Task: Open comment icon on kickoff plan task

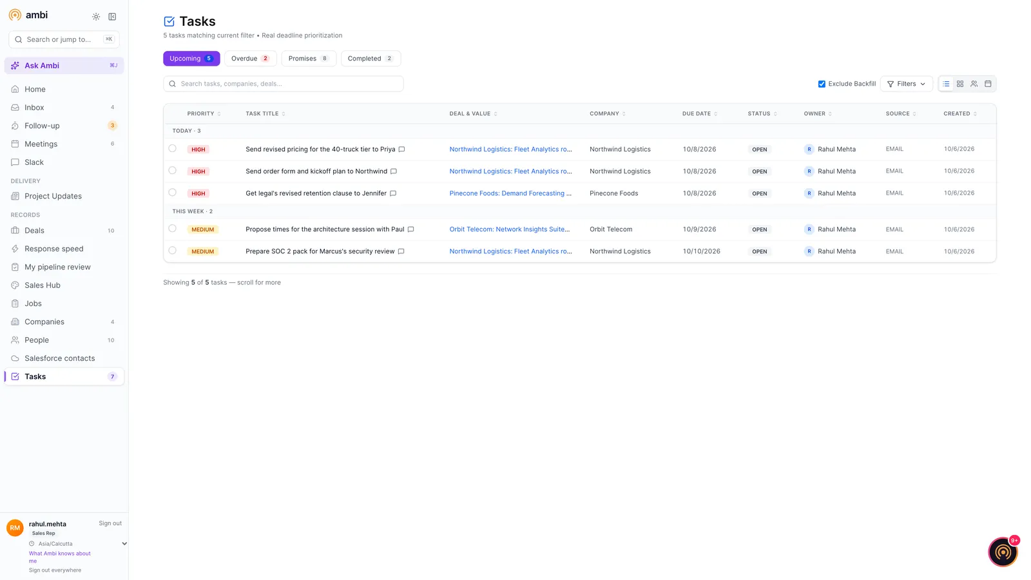Action: [394, 171]
